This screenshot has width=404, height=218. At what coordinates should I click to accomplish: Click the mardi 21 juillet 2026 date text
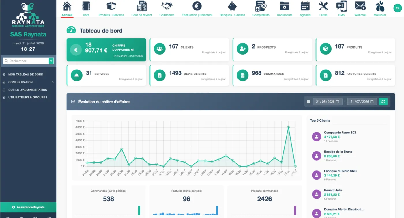click(x=28, y=43)
